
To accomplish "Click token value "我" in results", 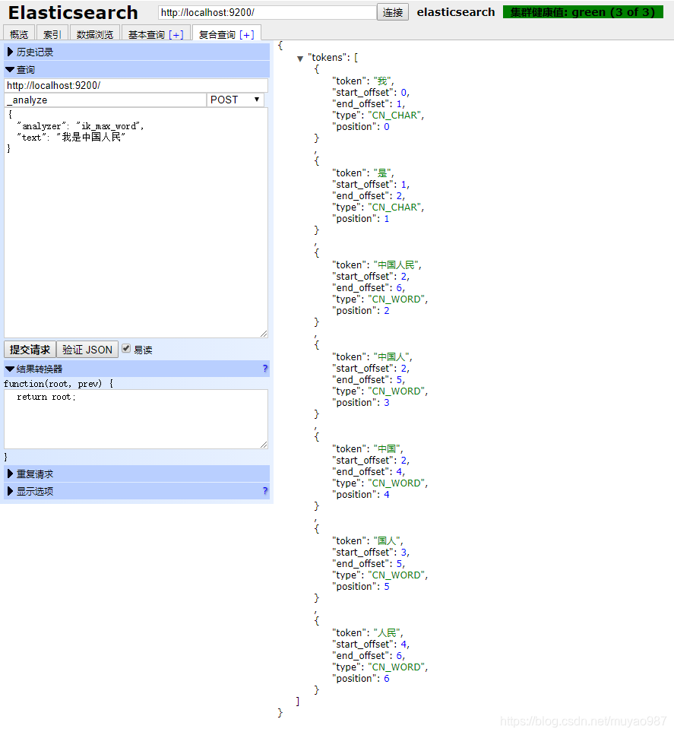I will pyautogui.click(x=384, y=81).
